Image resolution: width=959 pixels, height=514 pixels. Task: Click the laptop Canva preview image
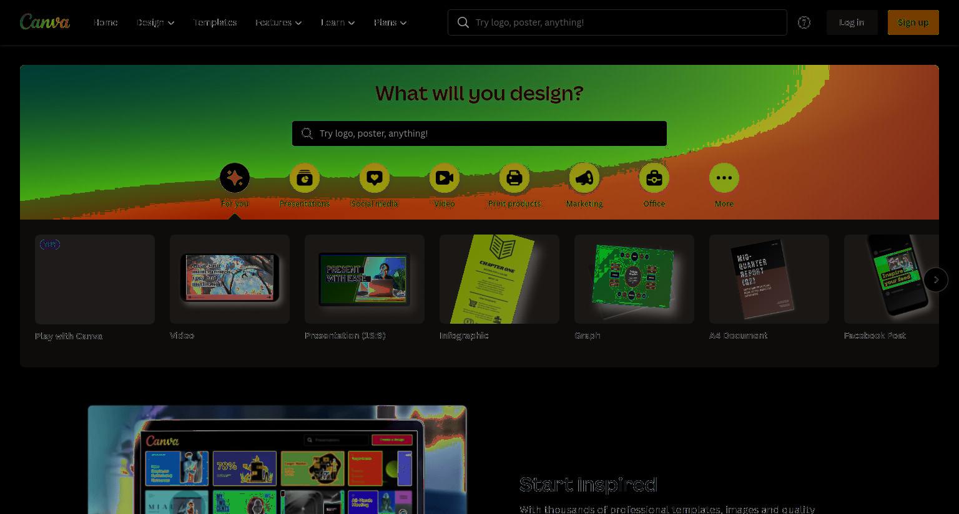277,460
